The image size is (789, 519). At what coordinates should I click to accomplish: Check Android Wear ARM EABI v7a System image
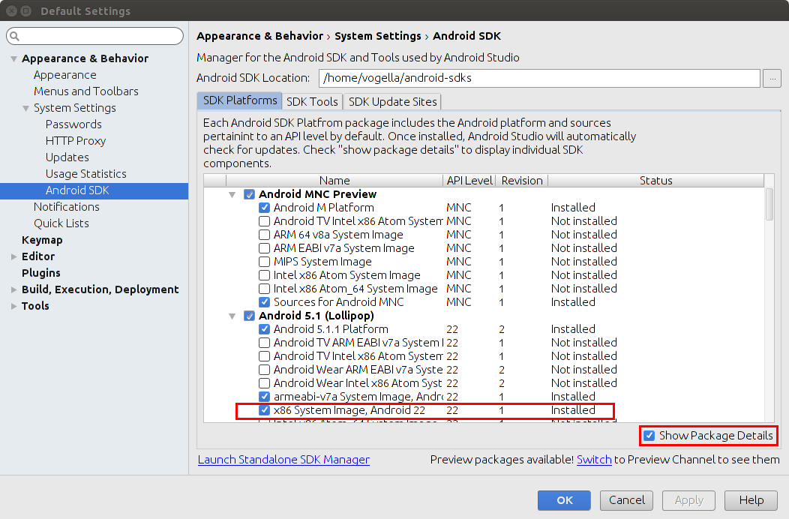(x=264, y=370)
